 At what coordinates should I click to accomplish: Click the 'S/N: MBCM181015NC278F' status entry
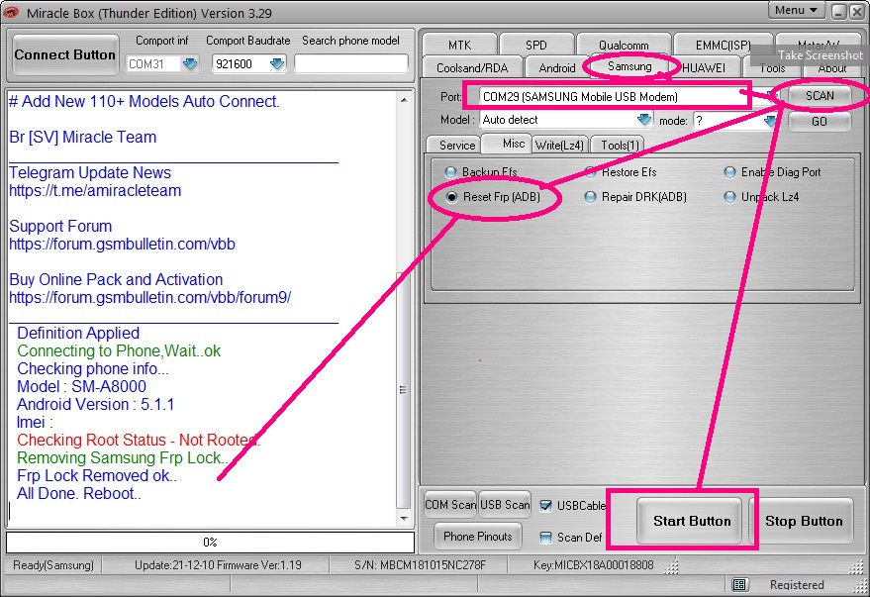coord(420,565)
